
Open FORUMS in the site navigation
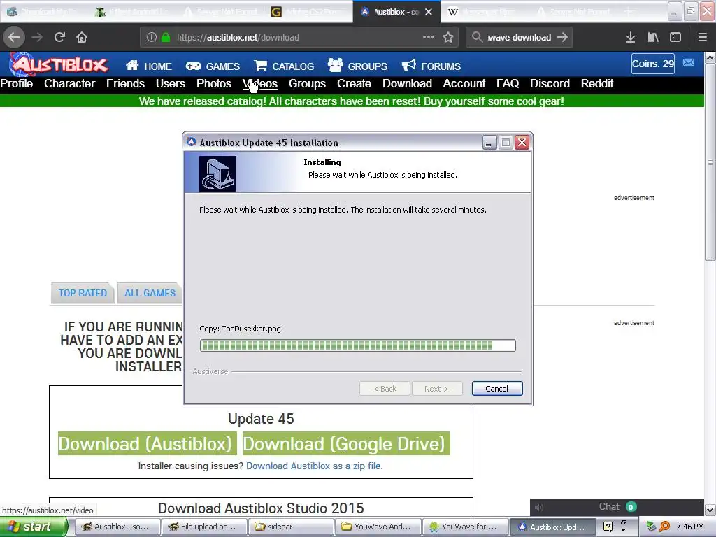pyautogui.click(x=431, y=66)
